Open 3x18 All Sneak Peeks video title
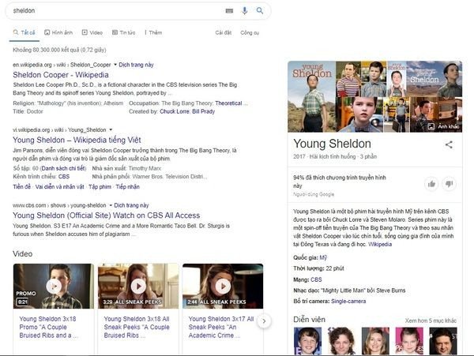 [x=137, y=327]
